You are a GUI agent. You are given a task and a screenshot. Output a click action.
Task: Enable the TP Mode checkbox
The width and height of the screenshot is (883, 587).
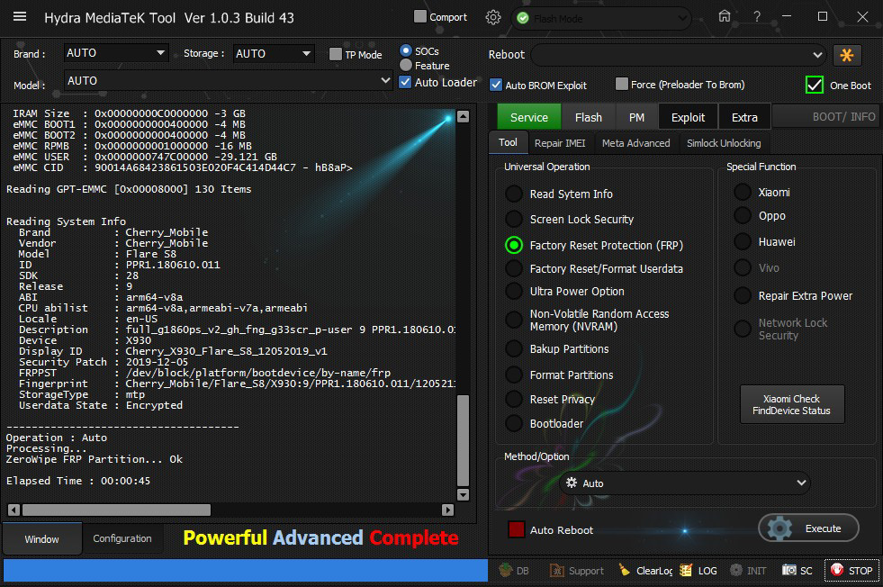click(x=336, y=55)
